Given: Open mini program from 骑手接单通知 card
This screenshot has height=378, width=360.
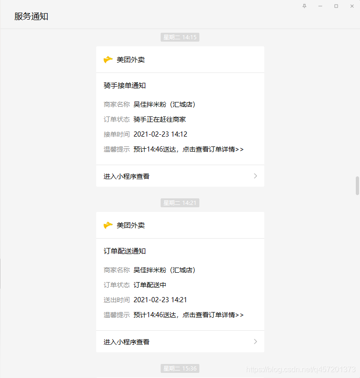Looking at the screenshot, I should (180, 176).
